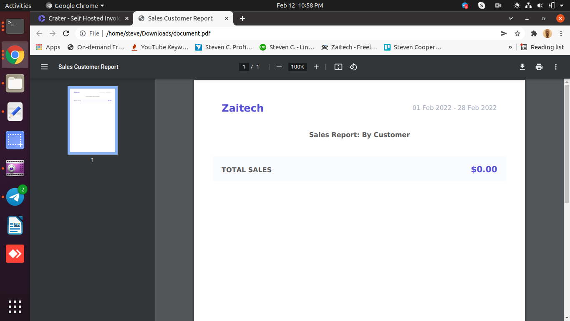The image size is (570, 321).
Task: Click the $0.00 total sales amount
Action: [484, 169]
